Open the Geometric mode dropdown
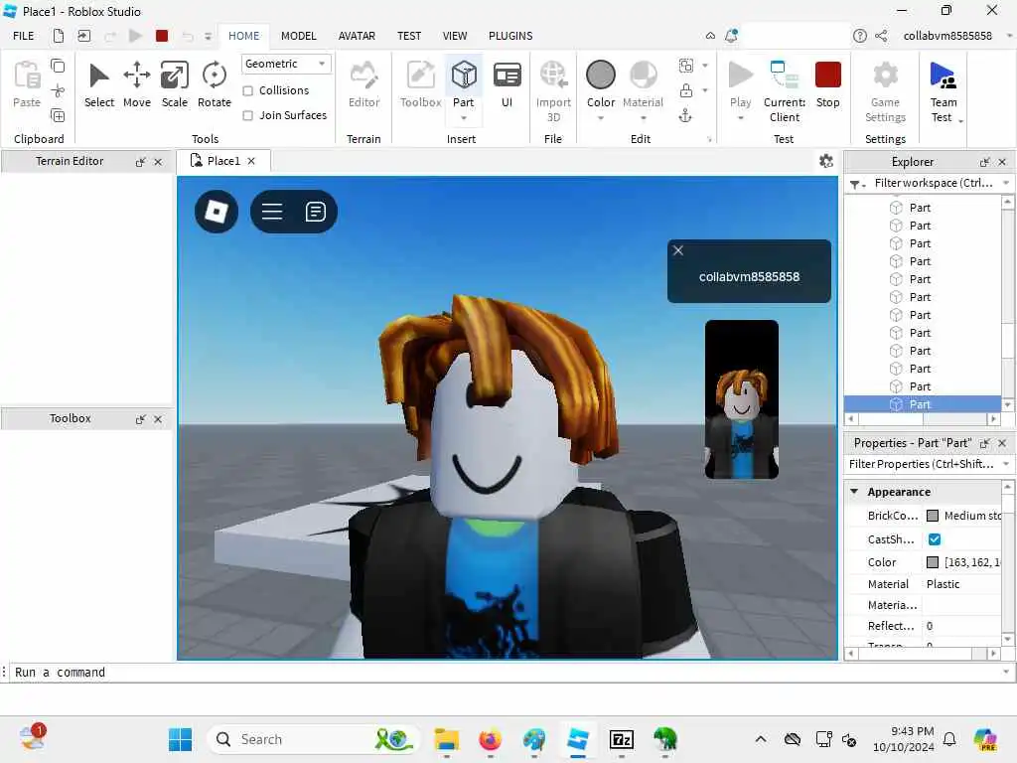Screen dimensions: 1017x763 285,64
